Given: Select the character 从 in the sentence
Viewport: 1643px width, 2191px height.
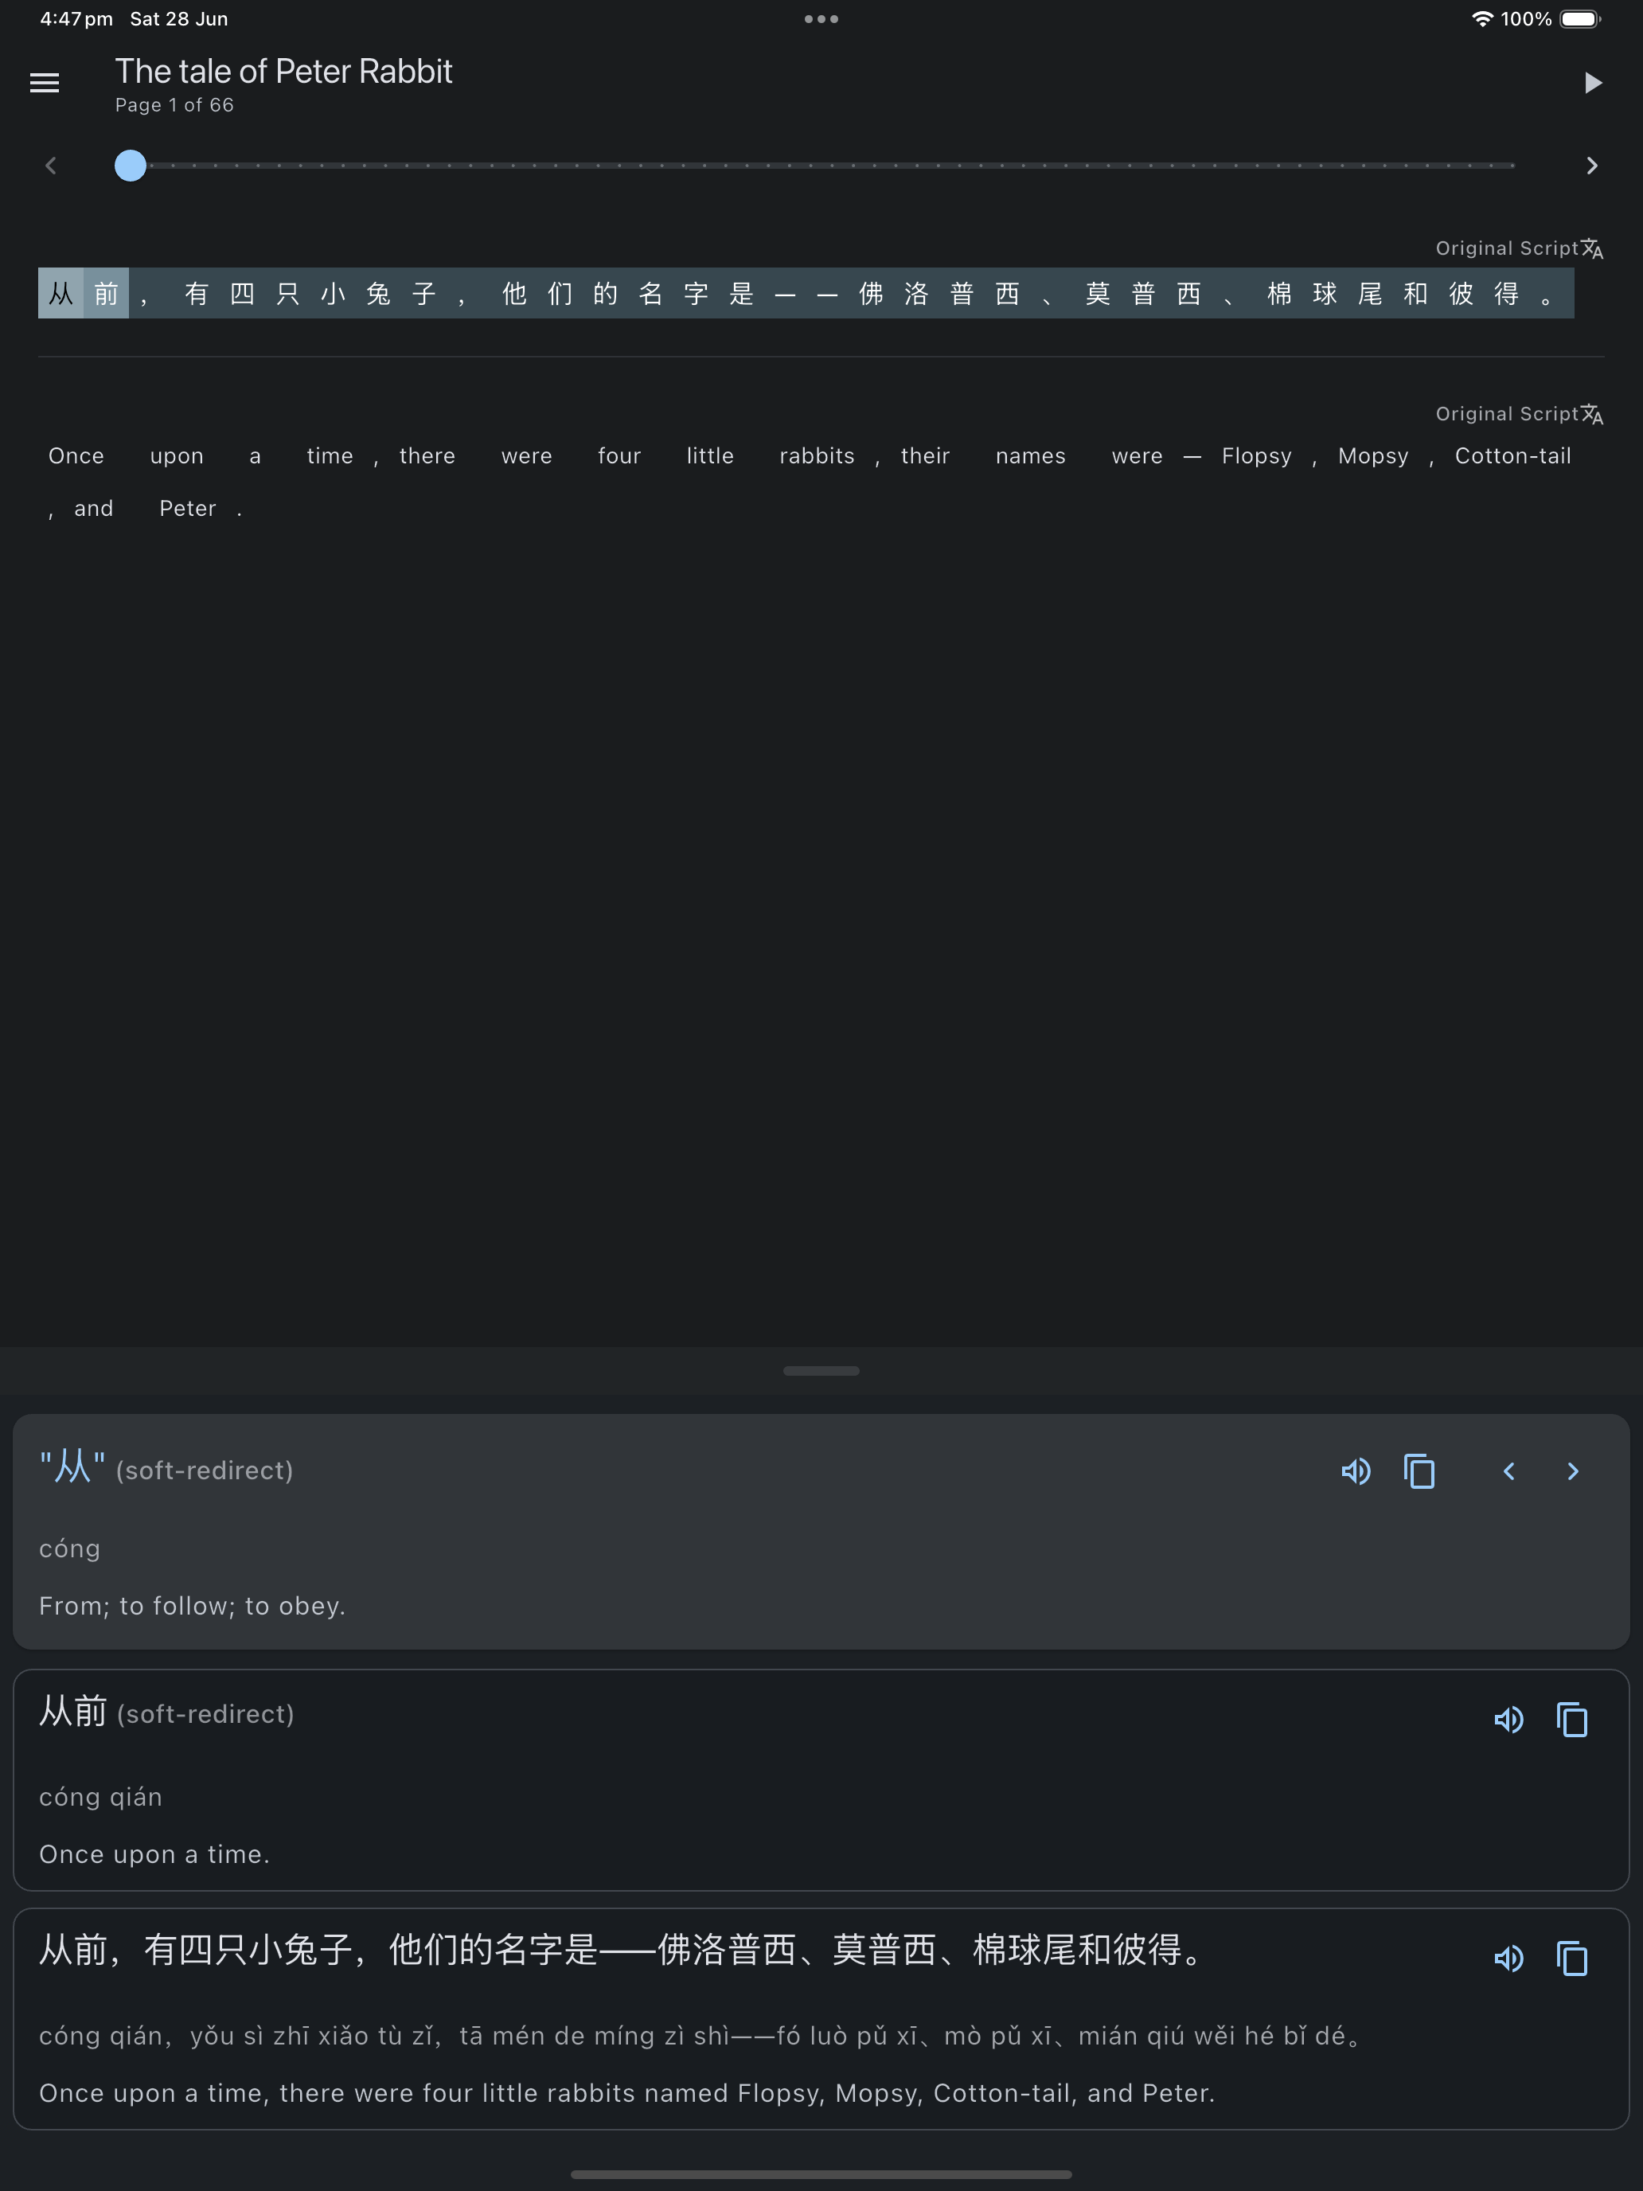Looking at the screenshot, I should (60, 293).
